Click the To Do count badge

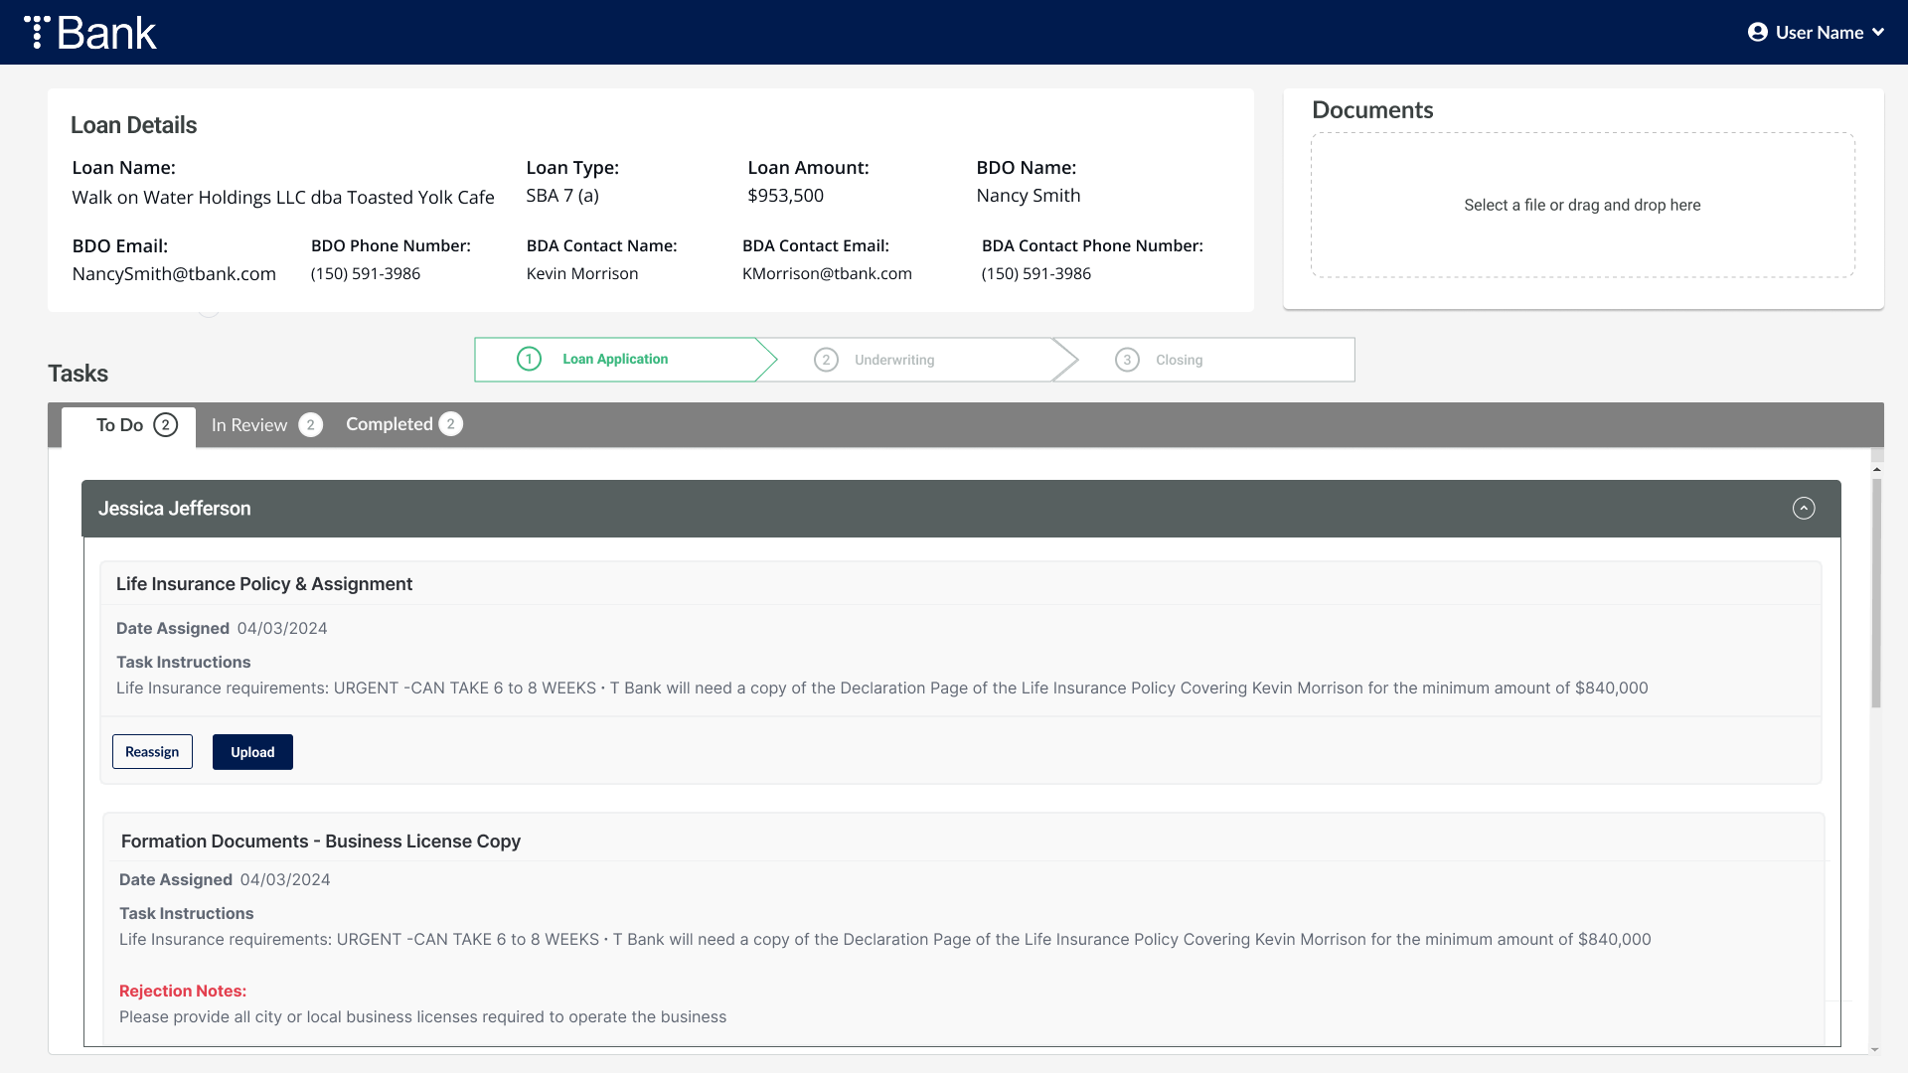click(x=166, y=425)
